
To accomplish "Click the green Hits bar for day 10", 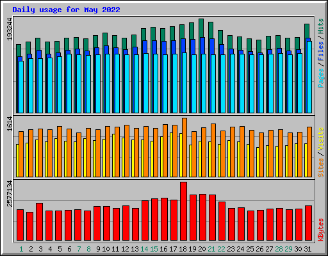I will tap(105, 39).
